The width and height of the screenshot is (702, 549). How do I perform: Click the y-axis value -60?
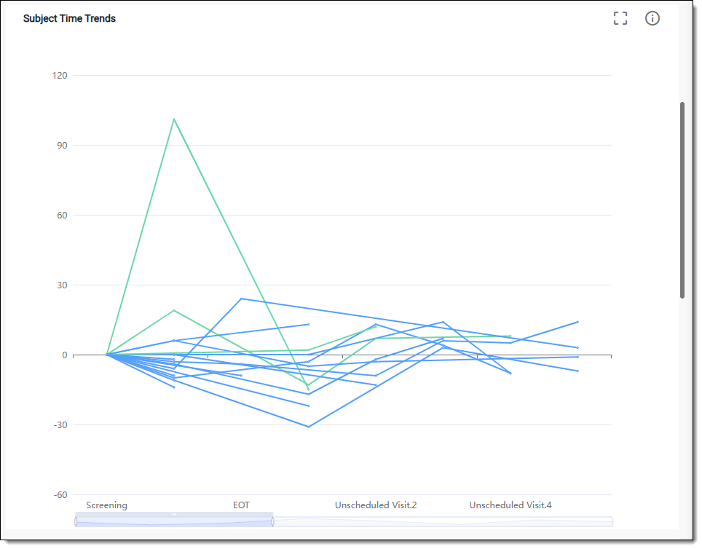(60, 495)
